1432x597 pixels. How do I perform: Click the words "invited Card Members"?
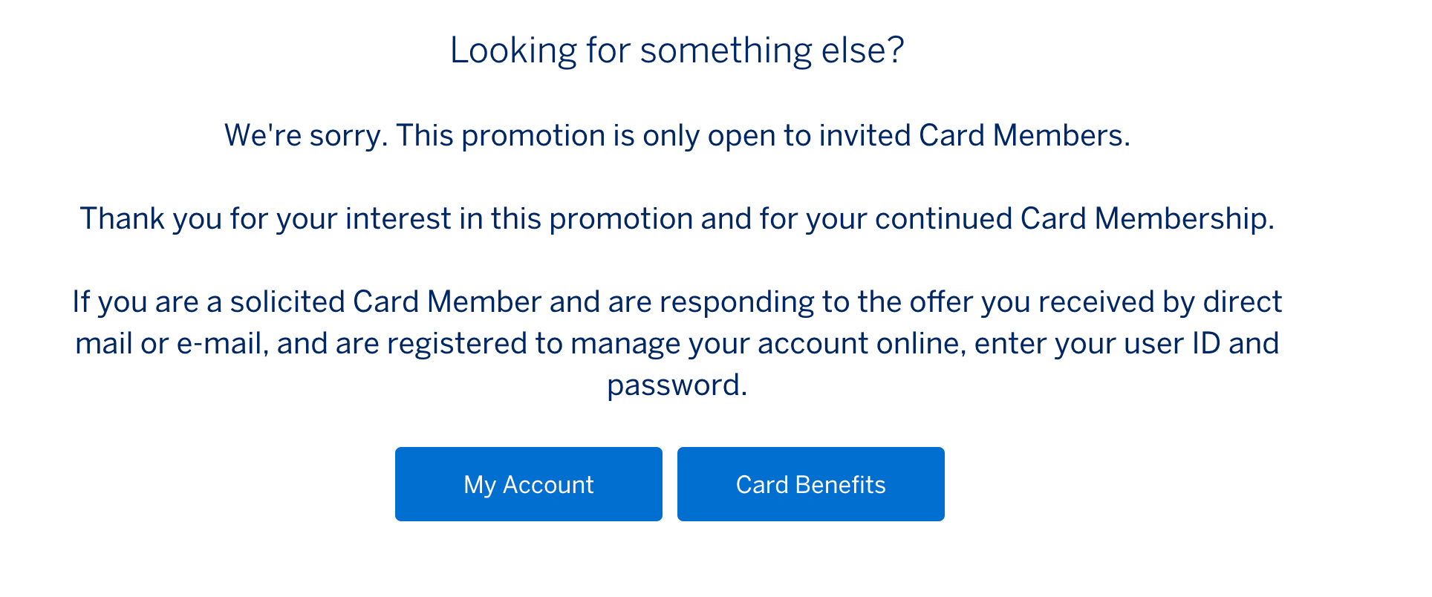click(x=974, y=135)
